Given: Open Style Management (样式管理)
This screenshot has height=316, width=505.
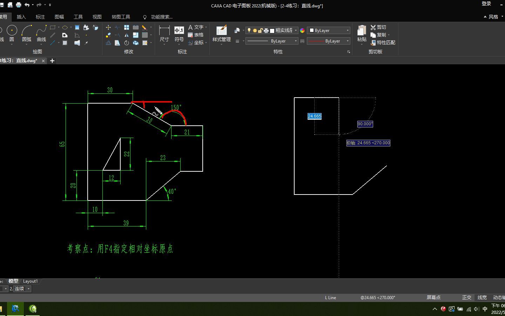Looking at the screenshot, I should point(222,34).
